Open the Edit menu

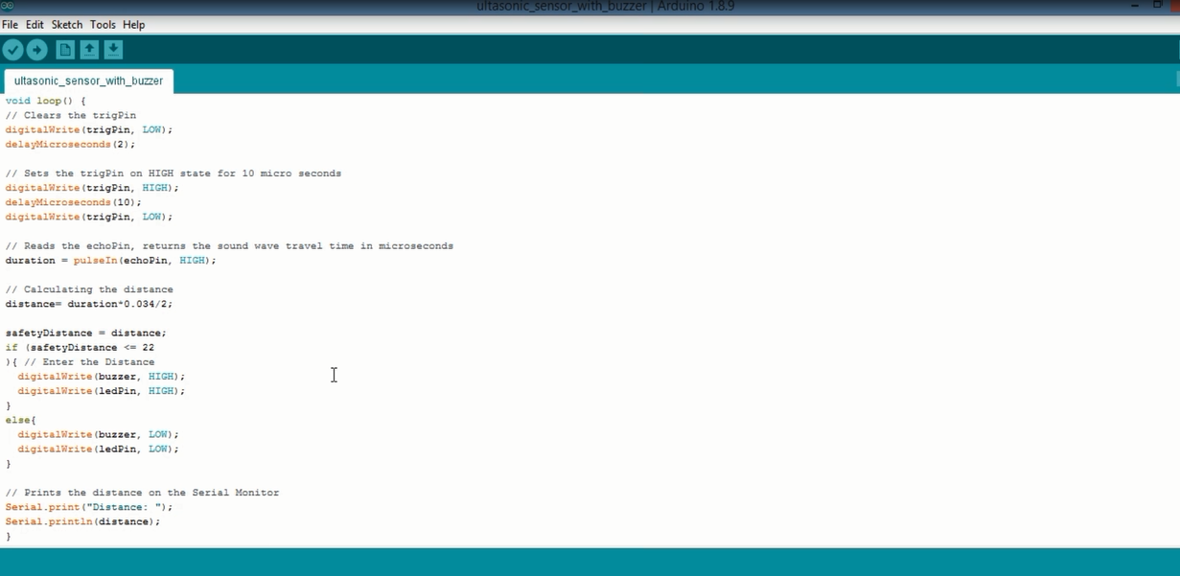click(35, 25)
